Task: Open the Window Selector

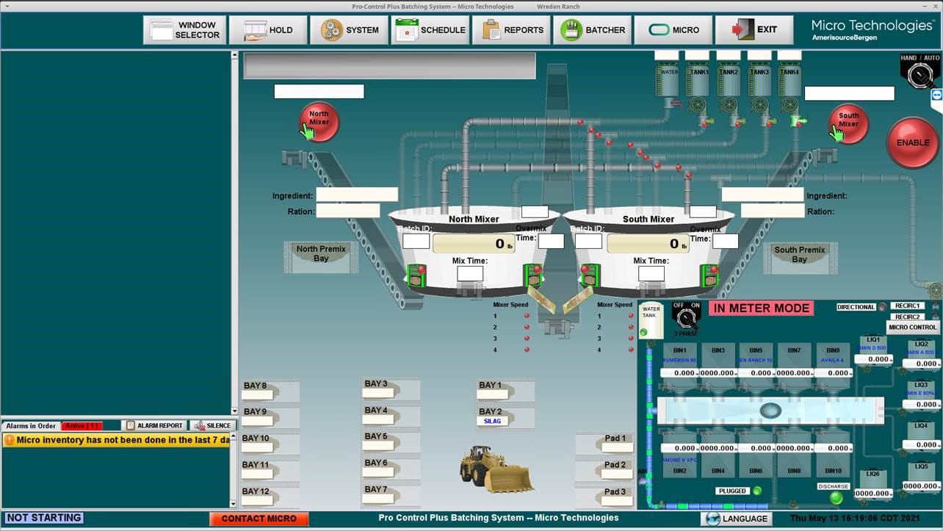Action: [x=184, y=30]
